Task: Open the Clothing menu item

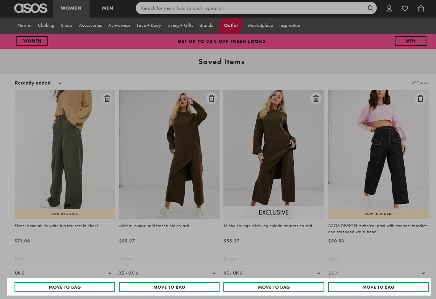Action: 46,26
